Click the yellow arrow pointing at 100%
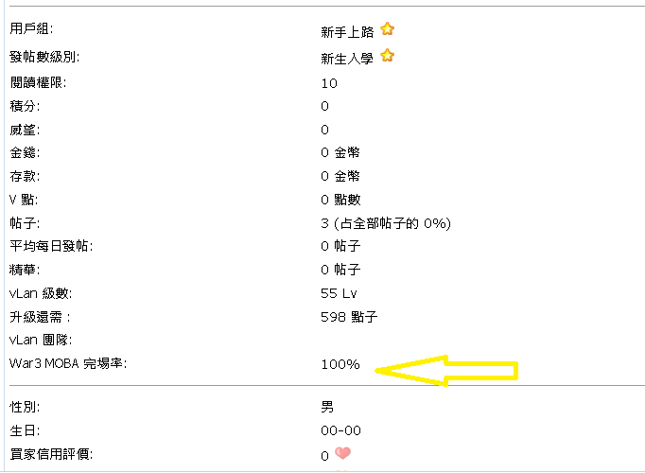The image size is (645, 473). click(446, 370)
